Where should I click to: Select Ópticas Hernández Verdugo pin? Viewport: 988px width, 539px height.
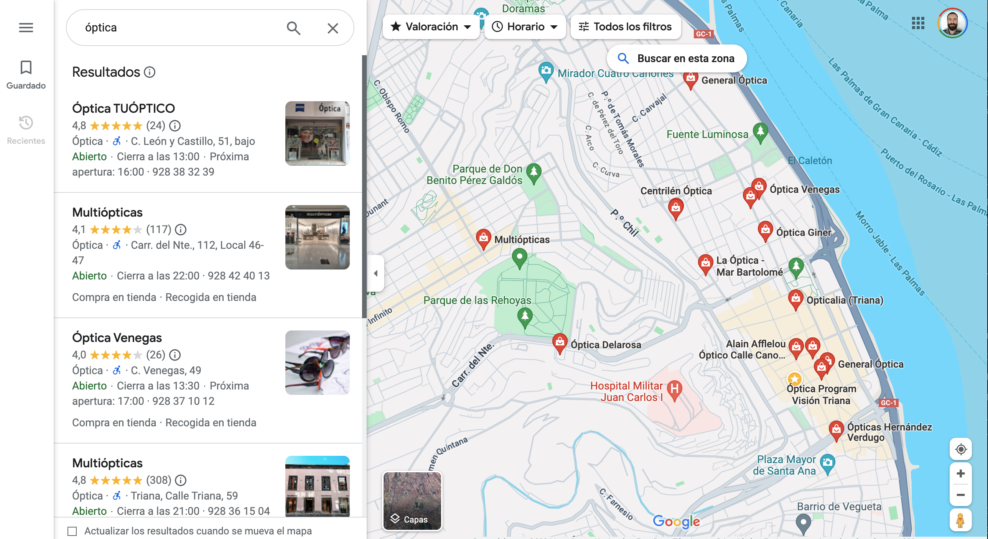837,431
